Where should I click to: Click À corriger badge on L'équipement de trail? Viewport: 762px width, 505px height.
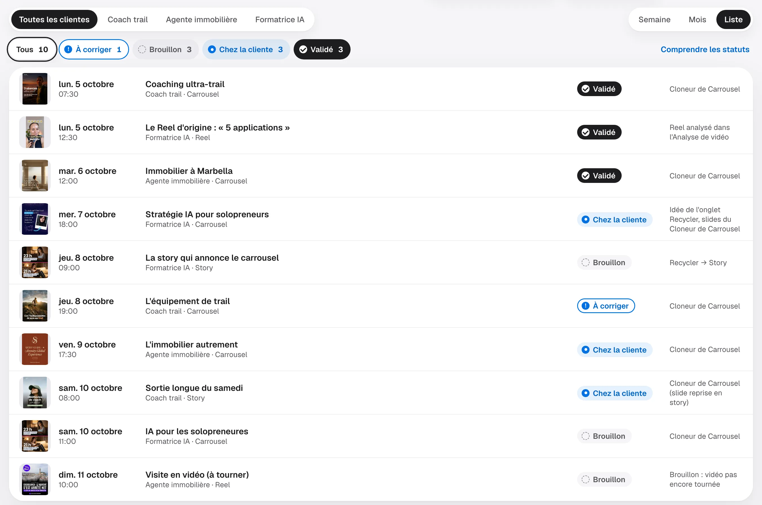(606, 306)
